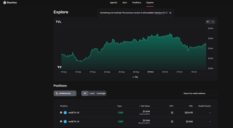Click network badge on $7.47M wstETH row
This screenshot has height=128, width=233.
pos(61,113)
